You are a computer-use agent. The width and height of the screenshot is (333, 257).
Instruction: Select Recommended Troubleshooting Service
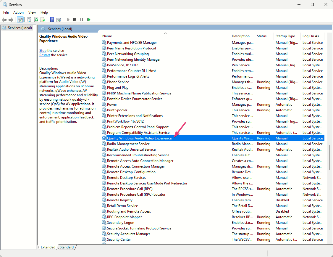click(x=213, y=155)
